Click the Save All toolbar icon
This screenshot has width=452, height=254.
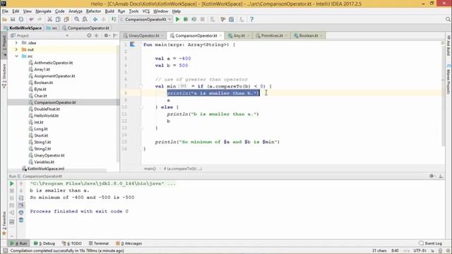pos(13,19)
